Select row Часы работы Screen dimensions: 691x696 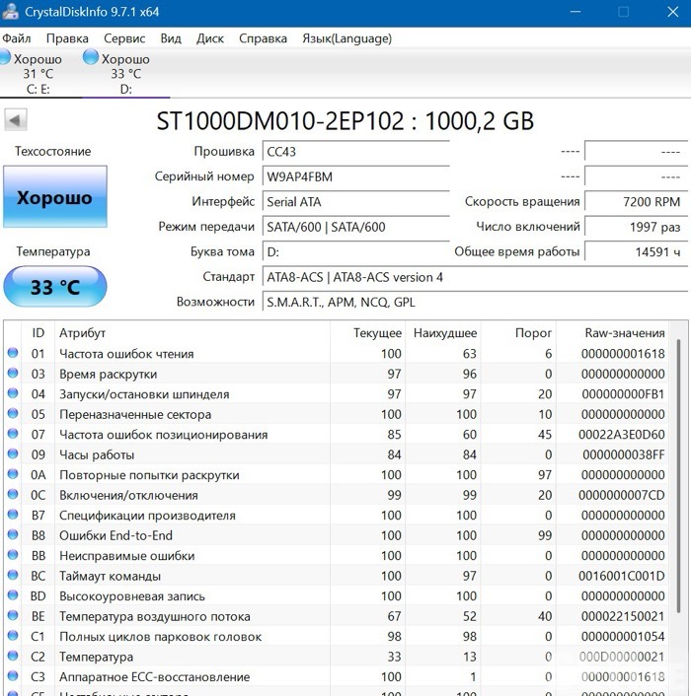[x=337, y=454]
